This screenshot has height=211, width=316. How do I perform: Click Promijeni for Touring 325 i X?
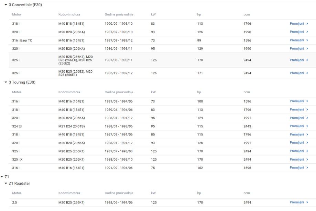pyautogui.click(x=297, y=159)
